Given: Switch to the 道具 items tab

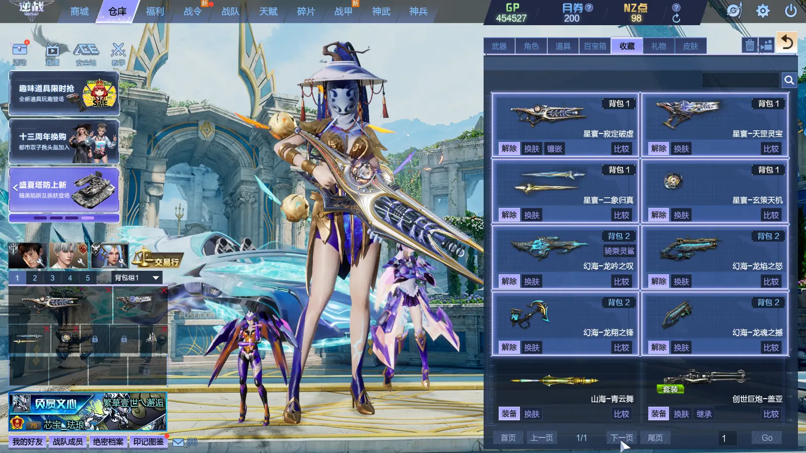Looking at the screenshot, I should pos(563,46).
